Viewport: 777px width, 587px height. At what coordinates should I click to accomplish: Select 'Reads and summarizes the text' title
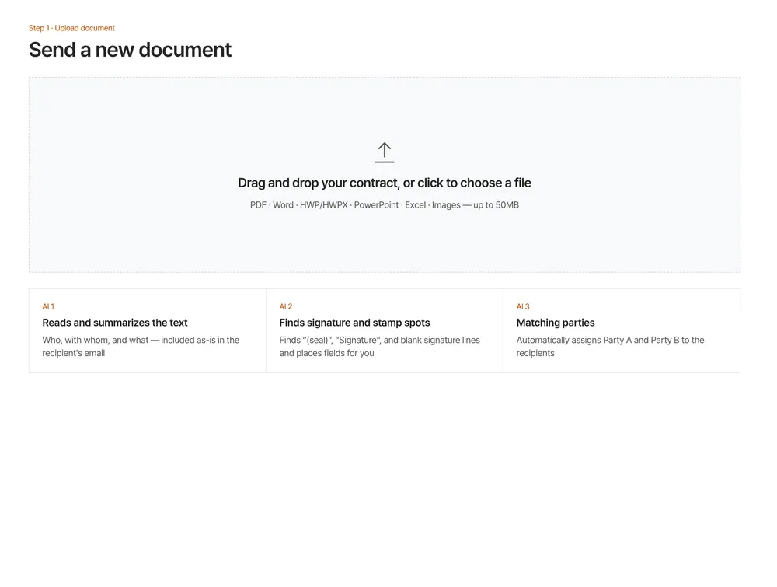(114, 323)
